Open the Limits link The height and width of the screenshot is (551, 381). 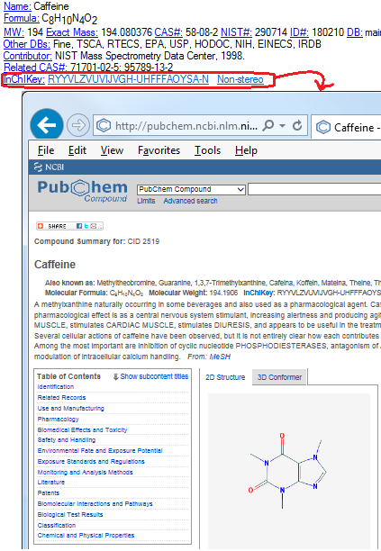click(x=146, y=201)
